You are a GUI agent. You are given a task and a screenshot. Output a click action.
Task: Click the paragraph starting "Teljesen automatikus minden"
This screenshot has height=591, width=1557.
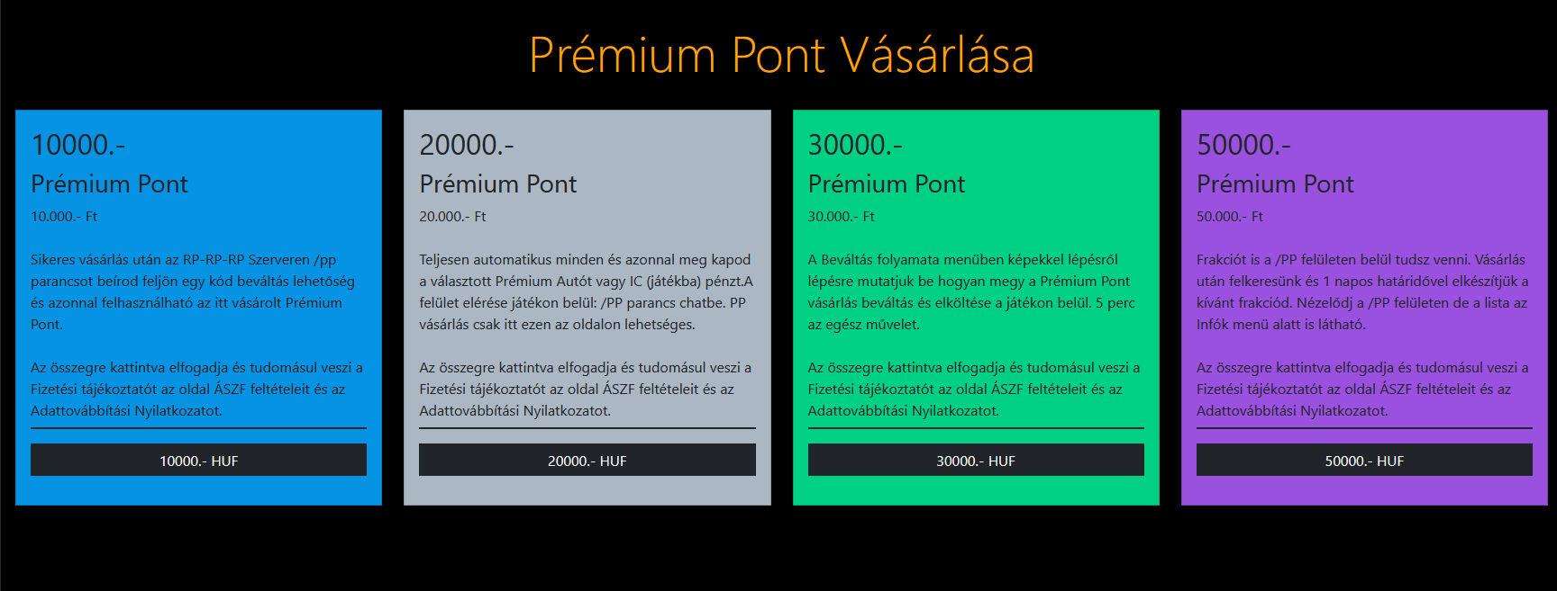(x=586, y=291)
